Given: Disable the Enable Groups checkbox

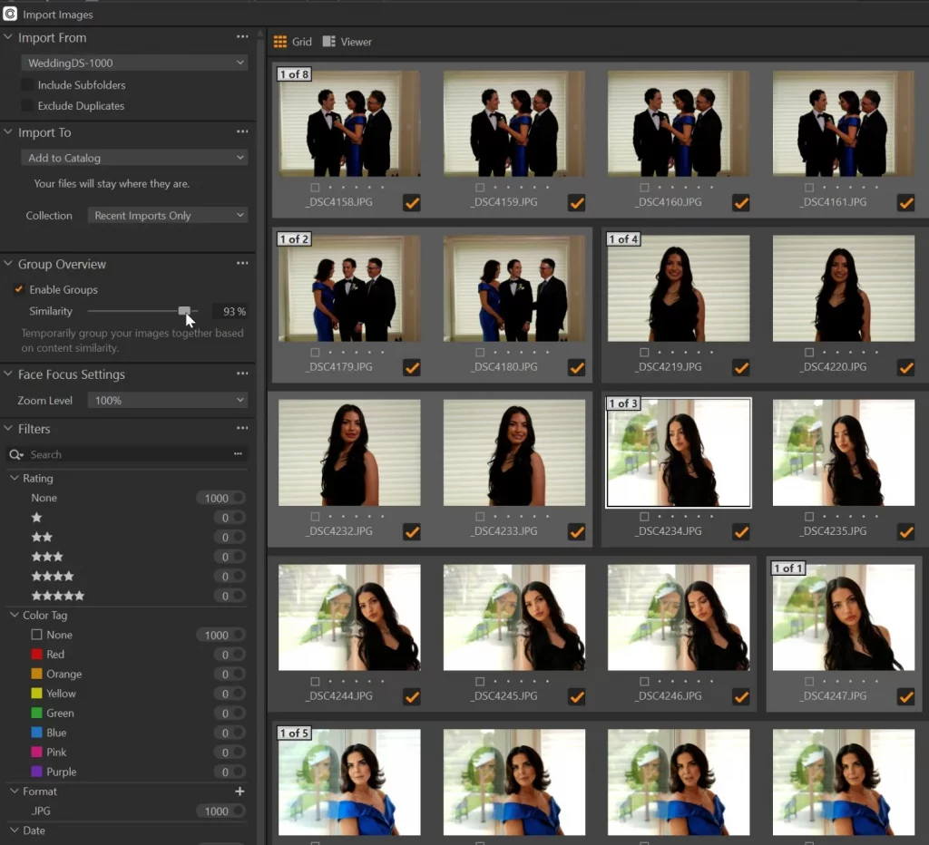Looking at the screenshot, I should click(x=19, y=289).
